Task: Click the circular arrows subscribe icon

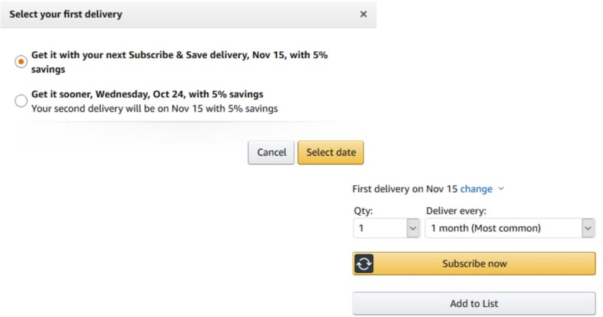Action: click(364, 264)
